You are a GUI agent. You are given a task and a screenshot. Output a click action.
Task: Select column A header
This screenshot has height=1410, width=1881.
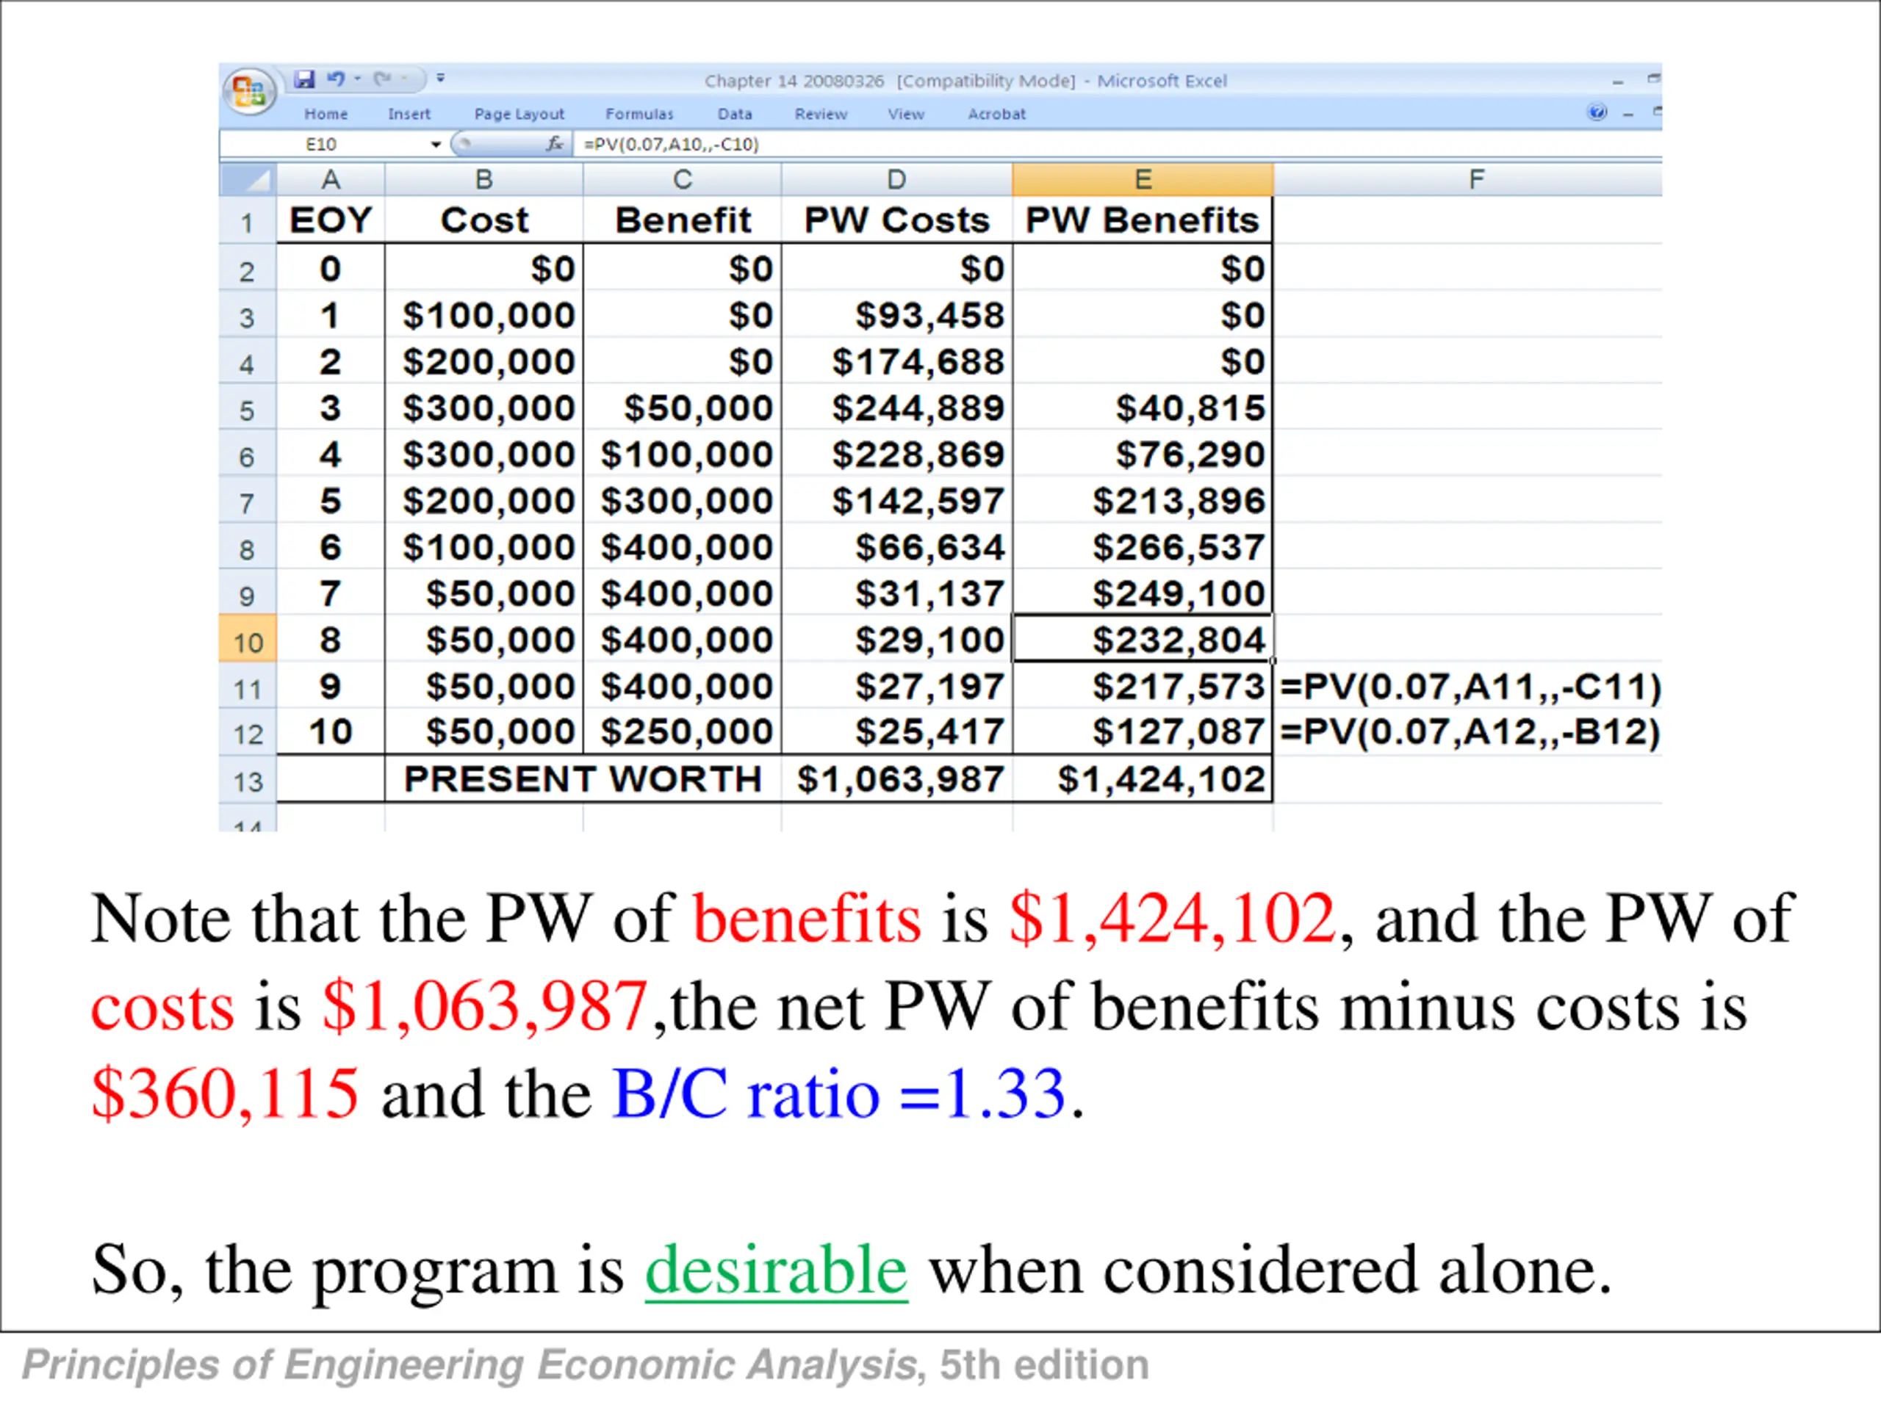pos(331,179)
